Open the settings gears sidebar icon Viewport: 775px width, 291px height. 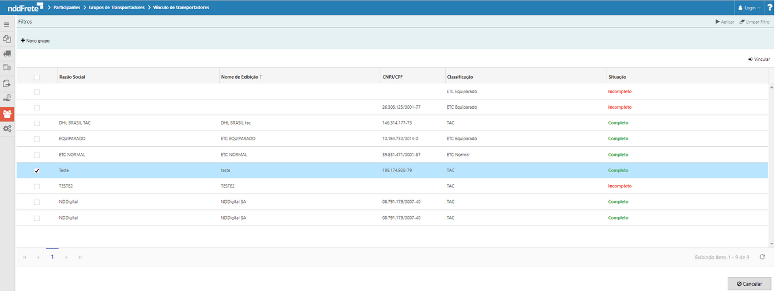tap(7, 128)
